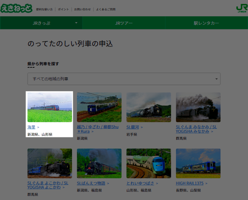Select the JRきっぷ tab

coord(41,23)
